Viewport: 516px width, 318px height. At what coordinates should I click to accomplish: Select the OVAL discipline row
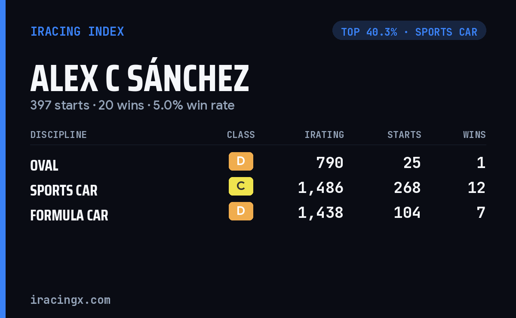click(x=258, y=163)
